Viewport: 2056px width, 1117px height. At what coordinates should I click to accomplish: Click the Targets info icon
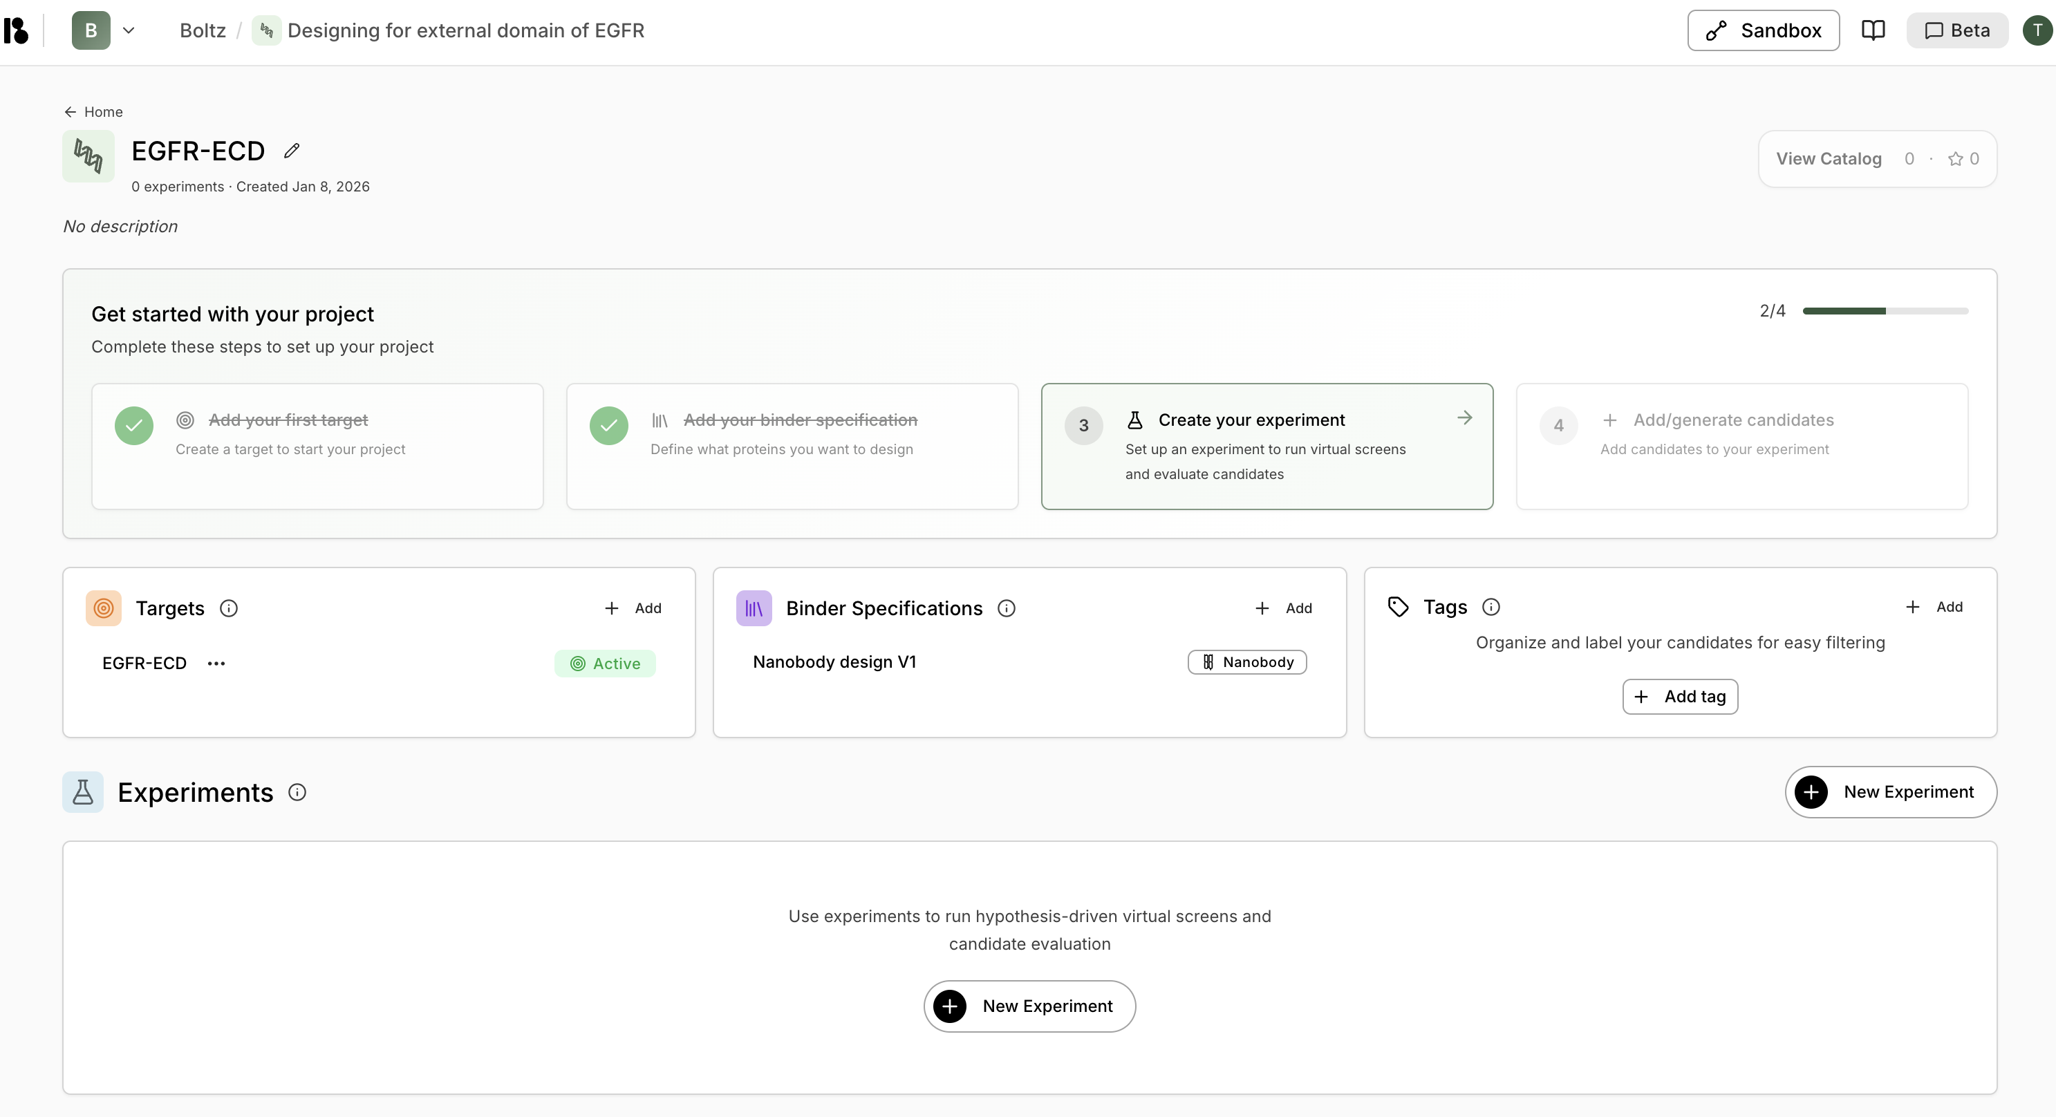click(229, 608)
